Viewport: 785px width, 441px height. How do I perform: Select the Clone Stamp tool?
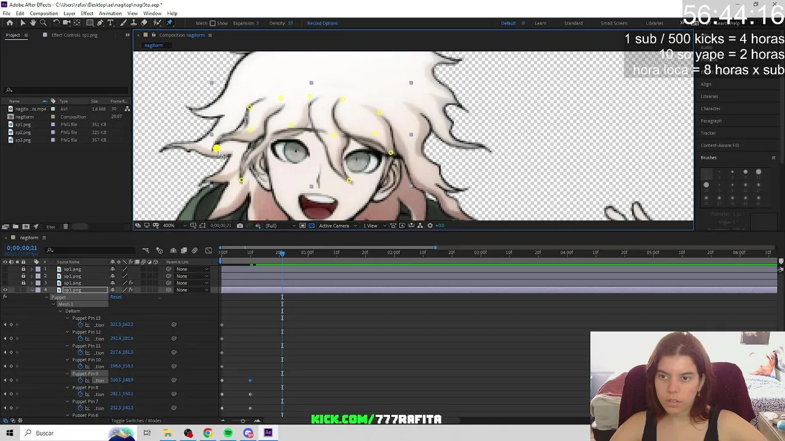134,23
